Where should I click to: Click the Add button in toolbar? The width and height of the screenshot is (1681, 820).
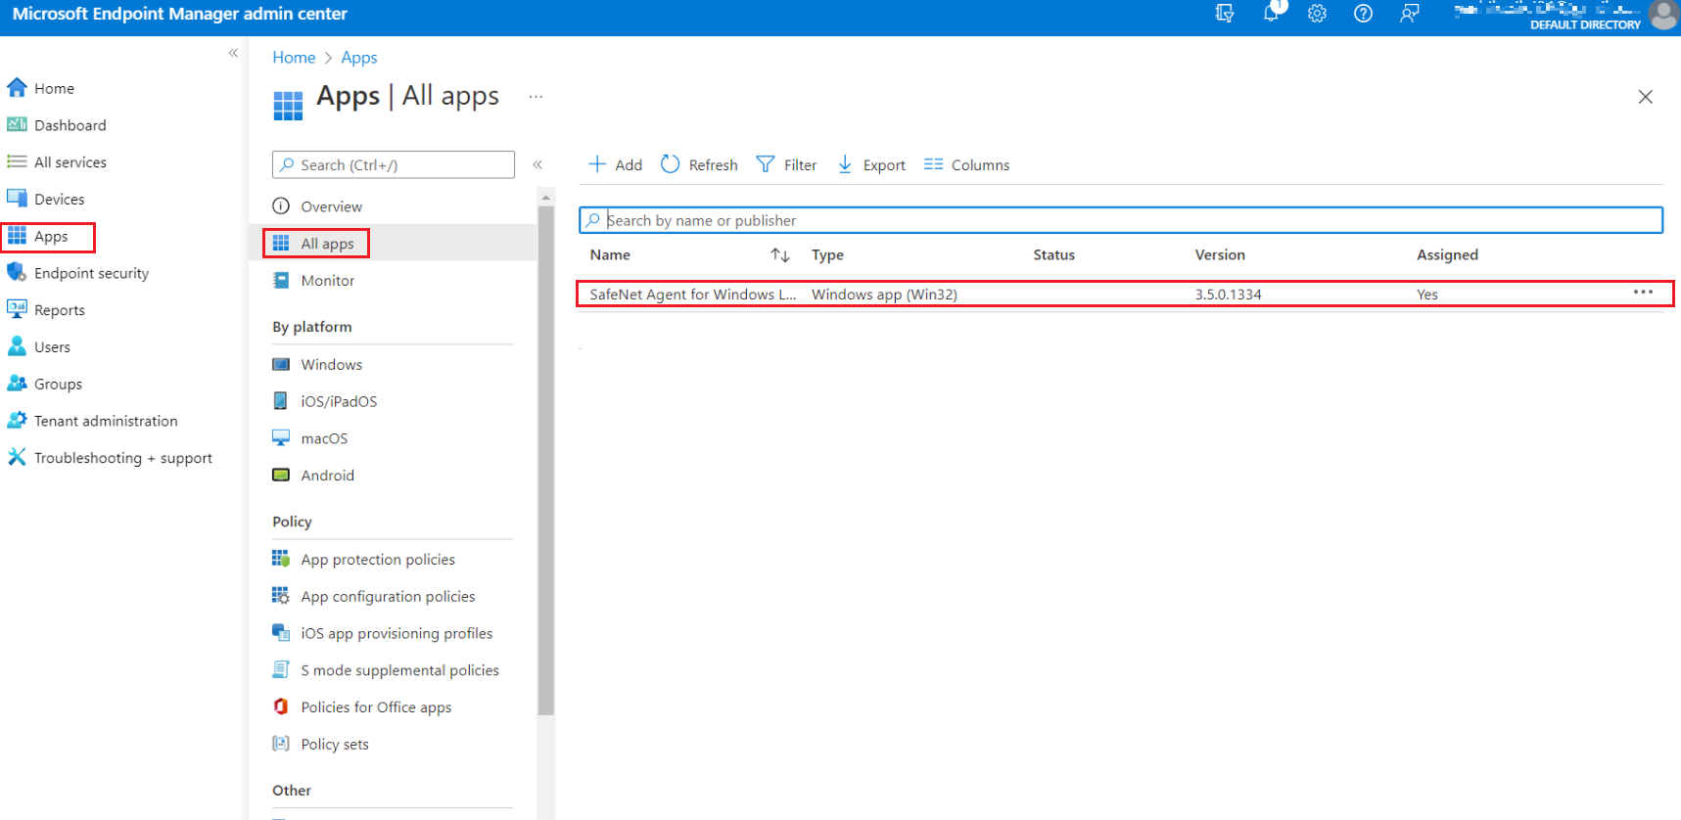[x=615, y=164]
